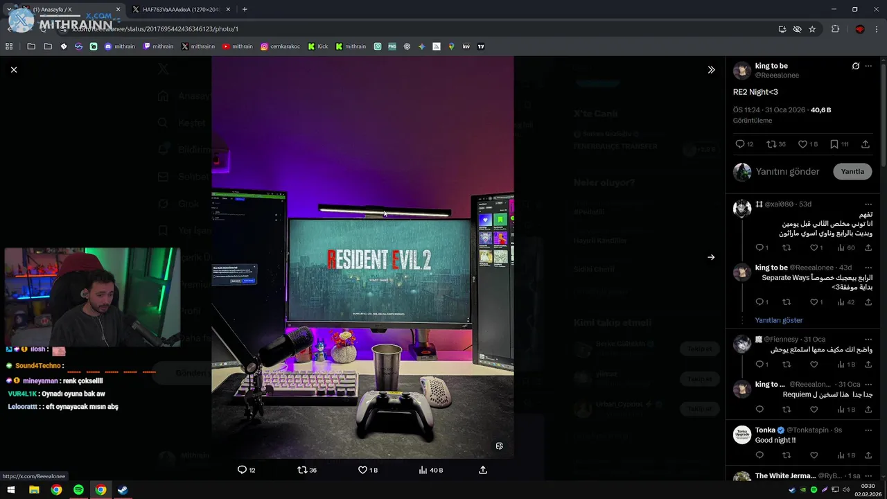Like Tonka's Good night reply
The width and height of the screenshot is (887, 499).
814,455
